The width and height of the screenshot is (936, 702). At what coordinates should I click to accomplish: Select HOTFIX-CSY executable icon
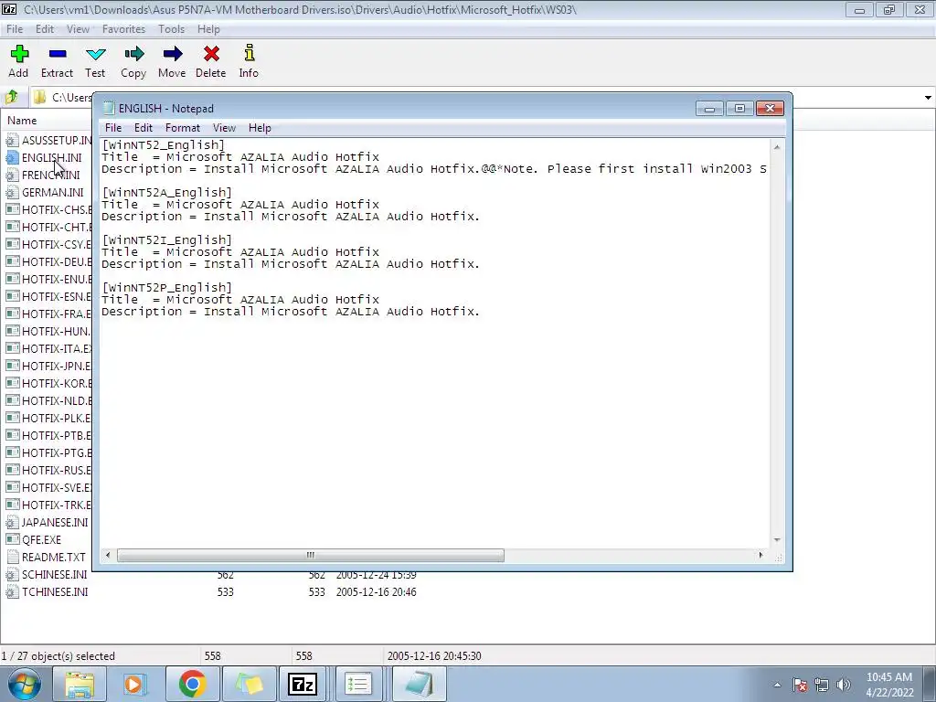[x=12, y=244]
